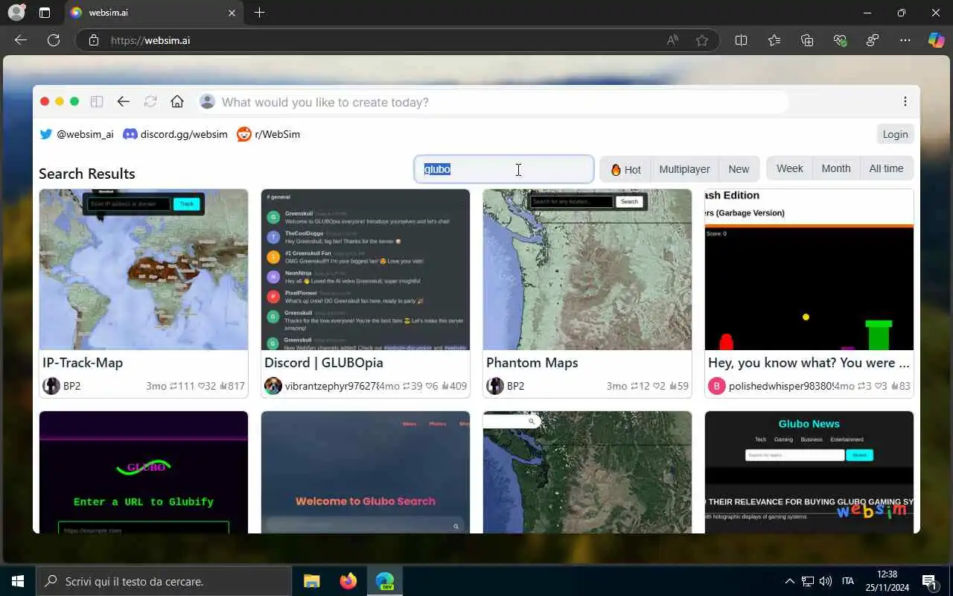Click the Login button
The image size is (953, 596).
tap(895, 134)
